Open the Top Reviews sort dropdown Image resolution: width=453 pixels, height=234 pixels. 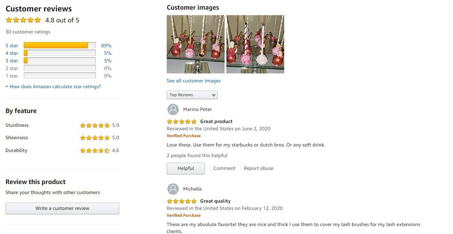[x=192, y=95]
